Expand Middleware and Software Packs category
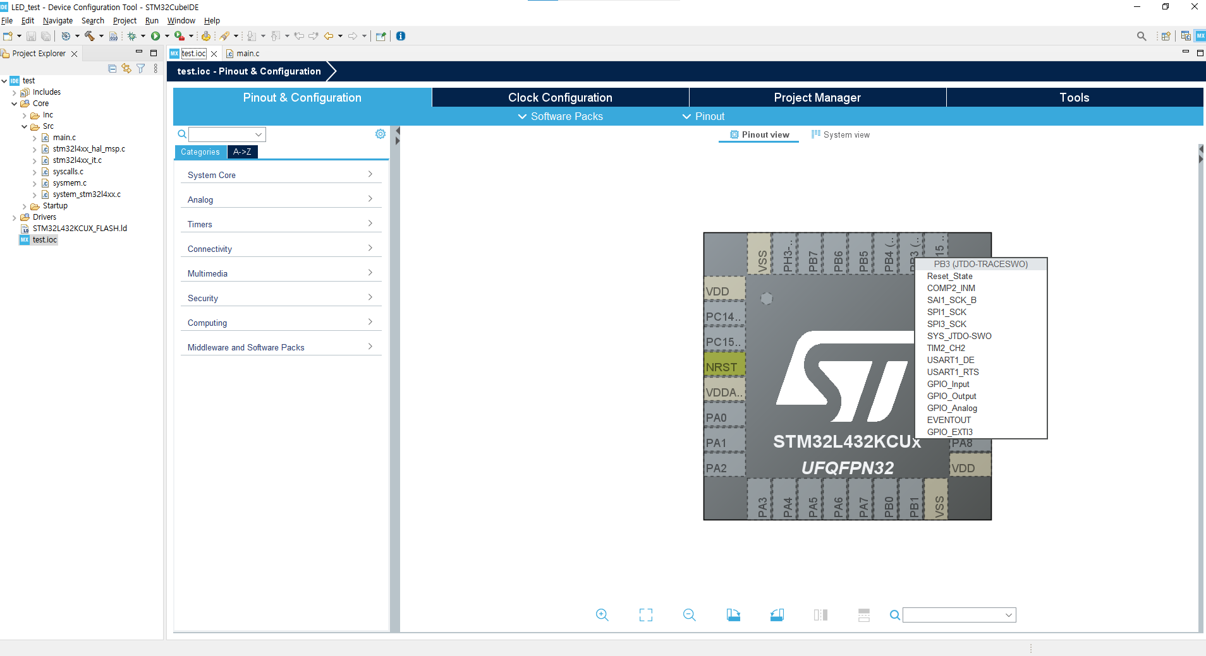1206x656 pixels. point(281,347)
